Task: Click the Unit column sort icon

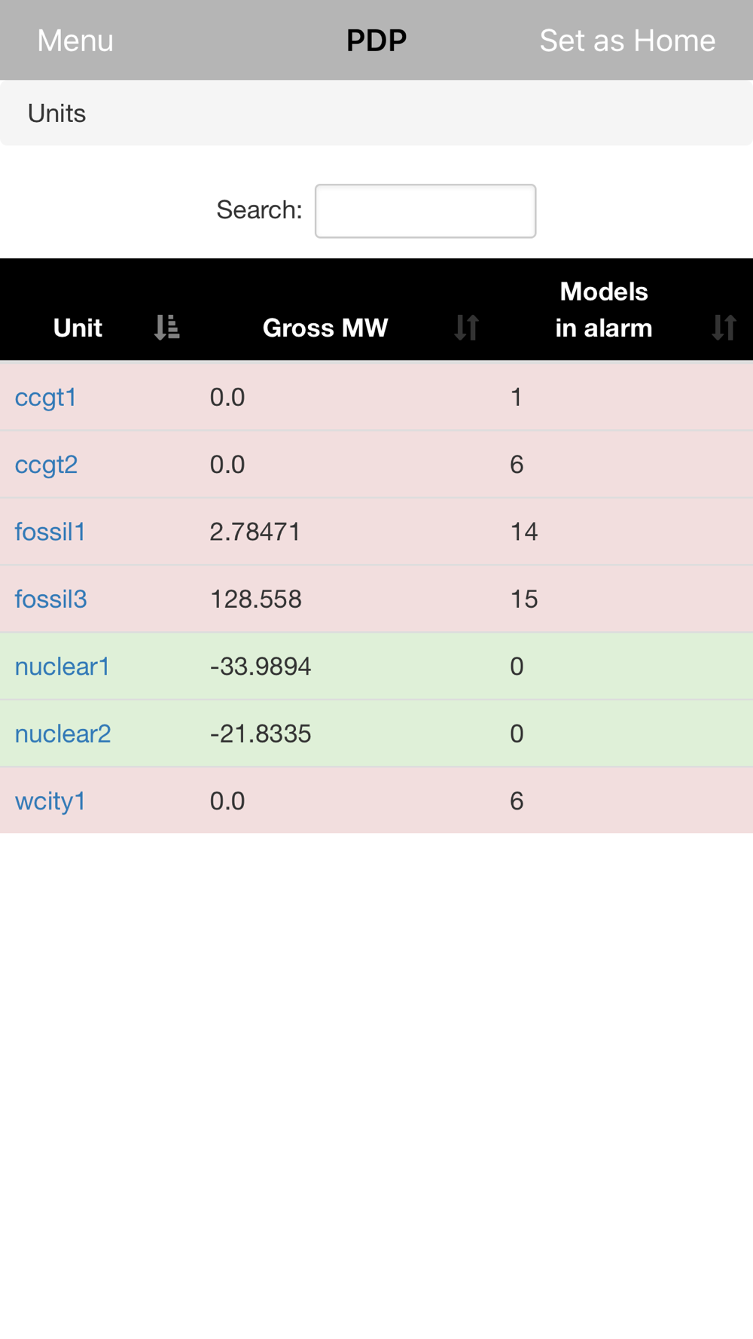Action: pyautogui.click(x=166, y=328)
